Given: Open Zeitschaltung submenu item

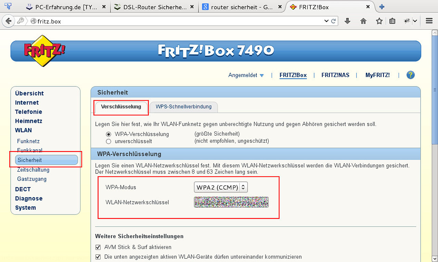Looking at the screenshot, I should (x=33, y=170).
